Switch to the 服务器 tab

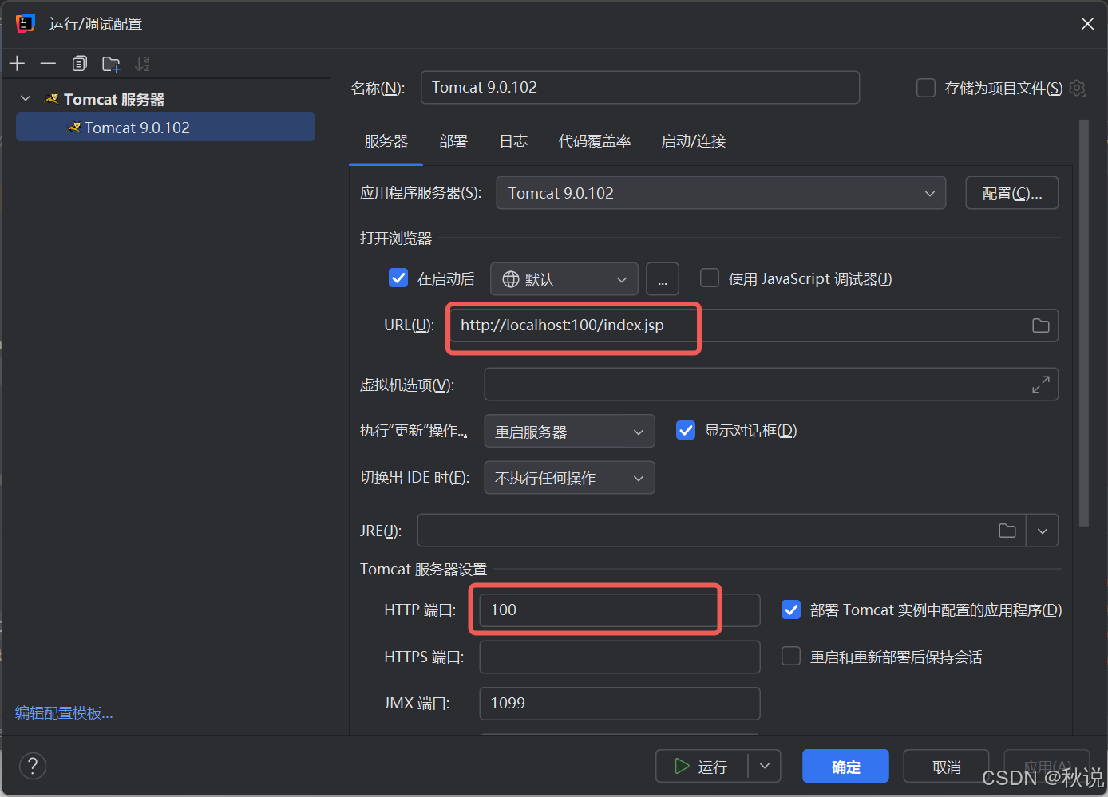pyautogui.click(x=386, y=141)
